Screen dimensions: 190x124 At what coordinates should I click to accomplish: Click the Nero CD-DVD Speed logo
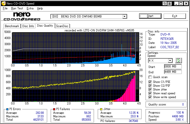point(22,16)
